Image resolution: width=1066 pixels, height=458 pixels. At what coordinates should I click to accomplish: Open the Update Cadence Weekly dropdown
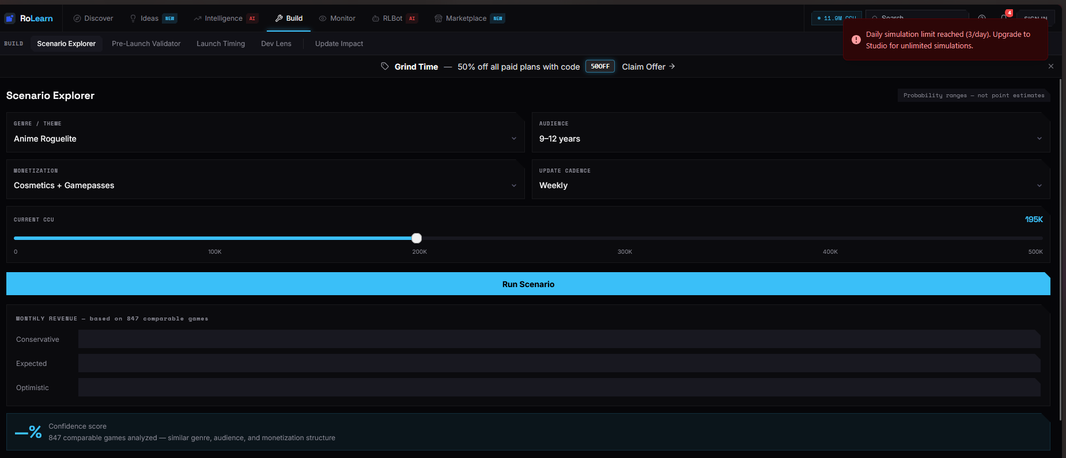[791, 180]
